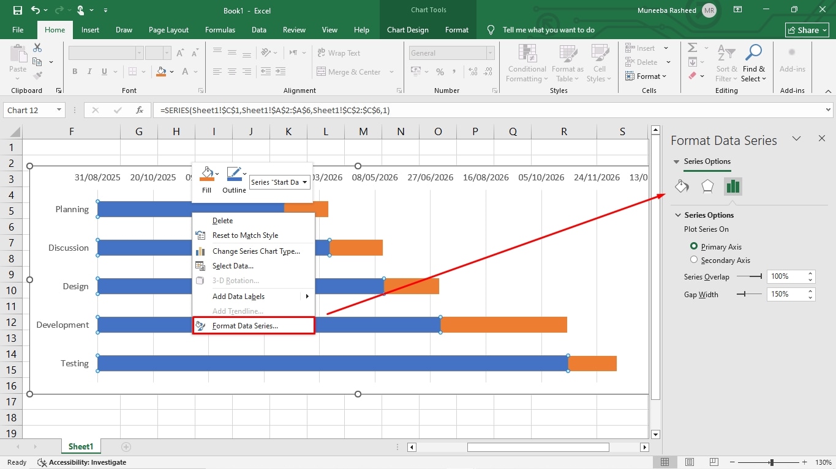Screen dimensions: 836x469
Task: Open the Name Box dropdown
Action: point(59,110)
